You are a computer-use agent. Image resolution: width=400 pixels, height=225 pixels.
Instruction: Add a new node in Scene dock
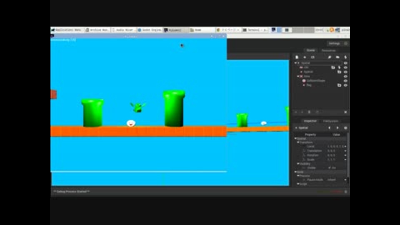[297, 57]
